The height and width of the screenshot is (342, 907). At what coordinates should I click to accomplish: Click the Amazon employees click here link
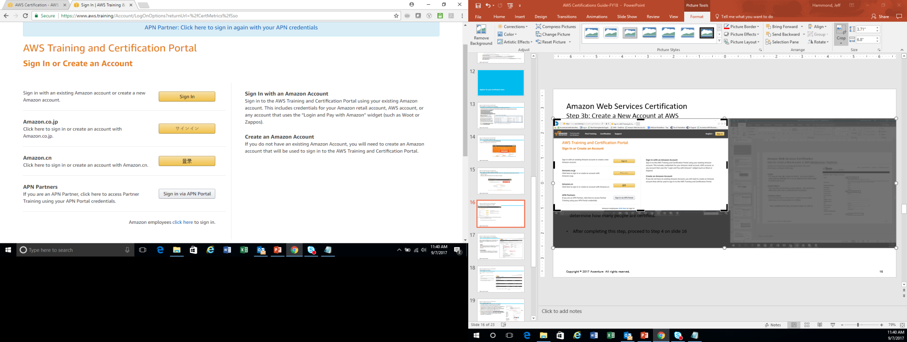pos(183,222)
